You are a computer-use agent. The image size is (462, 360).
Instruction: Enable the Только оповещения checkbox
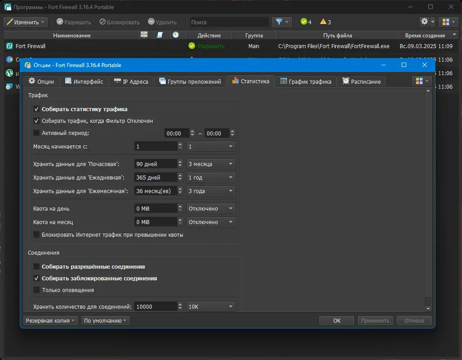pos(36,290)
